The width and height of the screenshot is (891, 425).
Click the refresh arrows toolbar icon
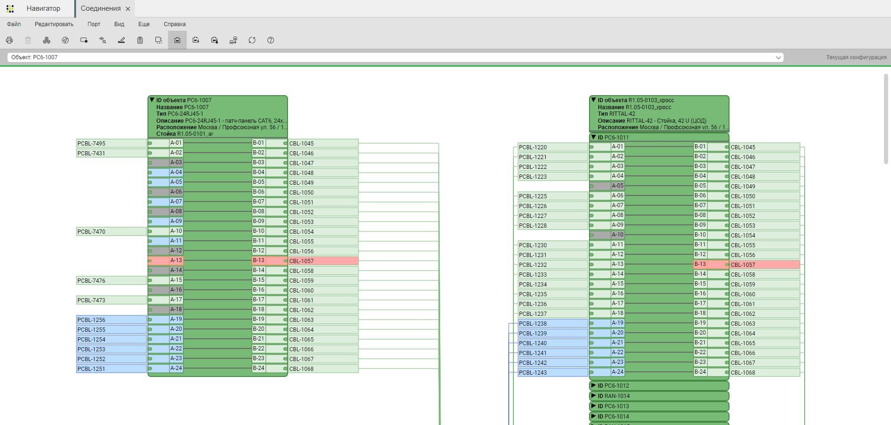point(252,41)
